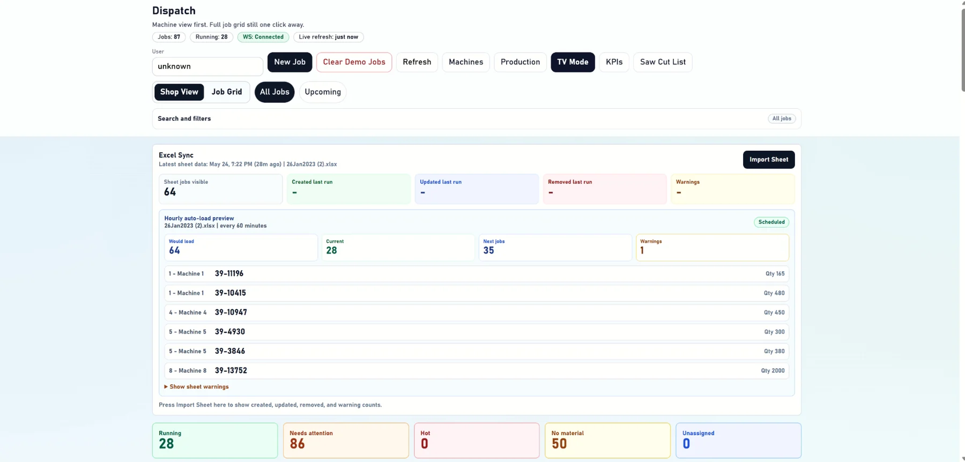
Task: Click the Qty 2000 value
Action: 773,371
